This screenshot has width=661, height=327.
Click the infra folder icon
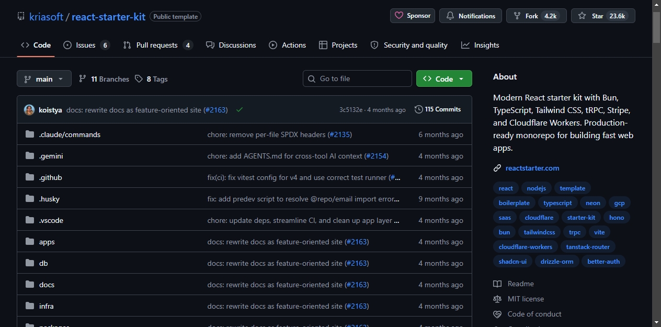[30, 306]
